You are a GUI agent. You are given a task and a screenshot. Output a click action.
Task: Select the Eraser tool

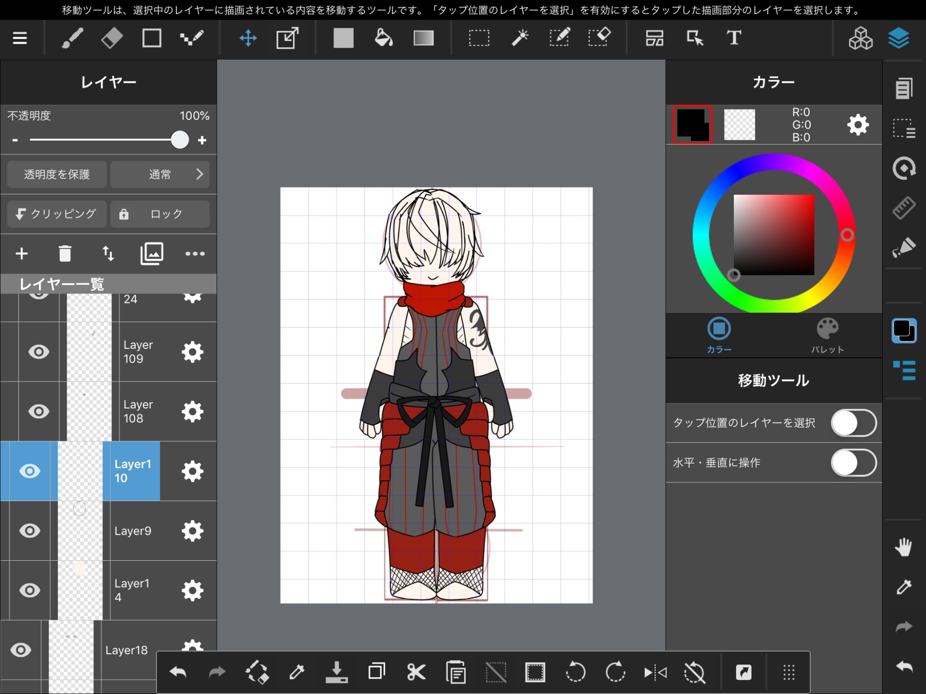112,38
